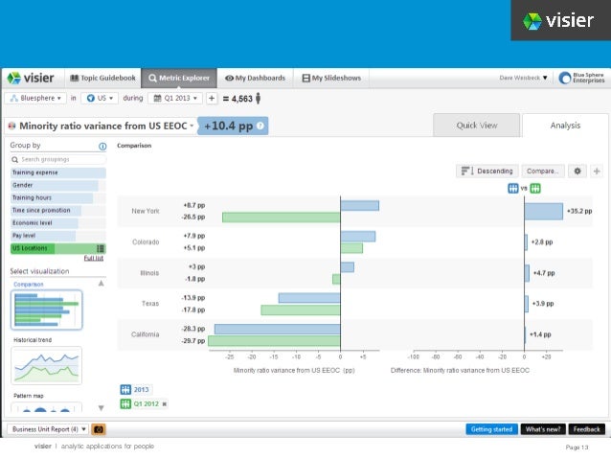Group by Pay level
611x459 pixels.
click(58, 236)
